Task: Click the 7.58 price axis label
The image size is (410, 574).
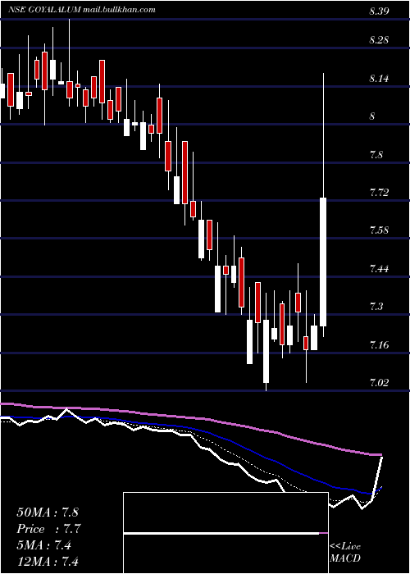Action: point(379,230)
